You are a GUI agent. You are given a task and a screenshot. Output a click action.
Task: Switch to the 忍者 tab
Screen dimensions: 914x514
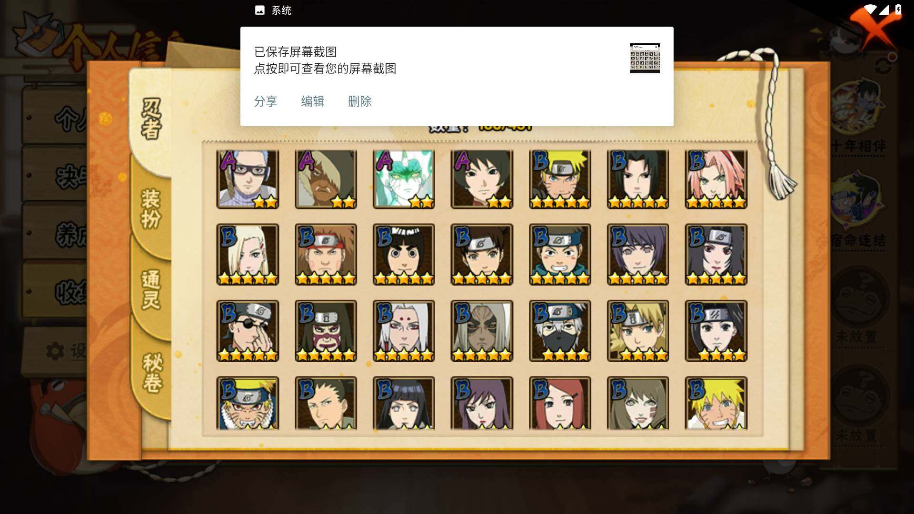pos(151,119)
